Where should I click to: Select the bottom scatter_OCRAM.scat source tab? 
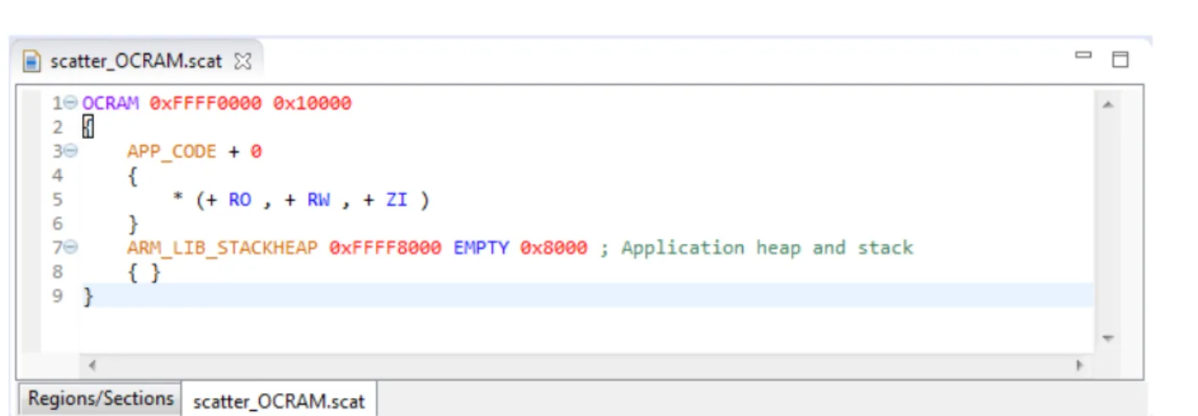[x=279, y=401]
